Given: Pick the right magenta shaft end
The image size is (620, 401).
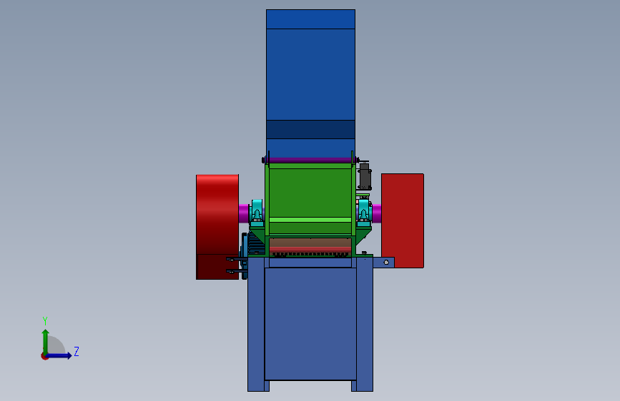Looking at the screenshot, I should pos(377,213).
